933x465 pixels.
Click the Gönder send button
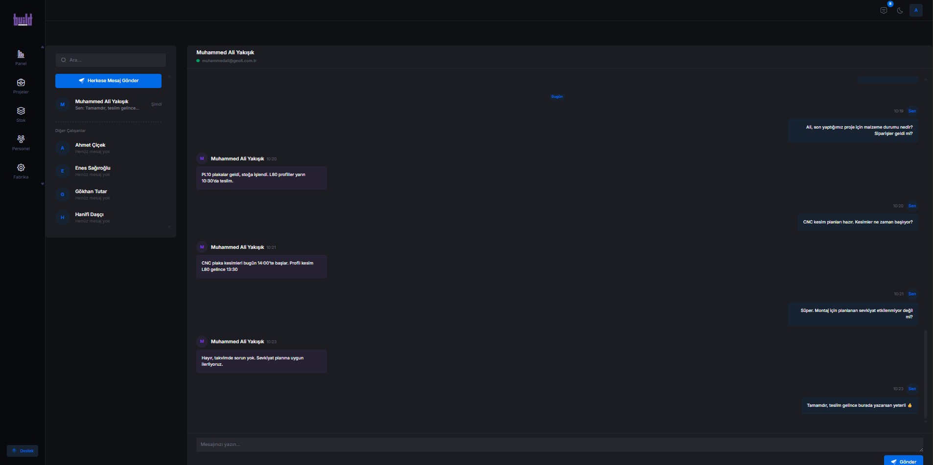(903, 461)
